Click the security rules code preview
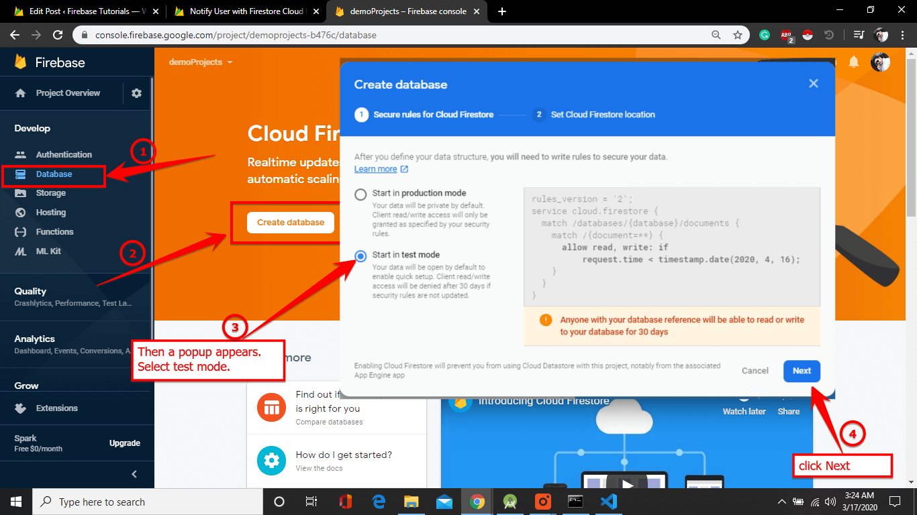This screenshot has width=917, height=515. [672, 247]
